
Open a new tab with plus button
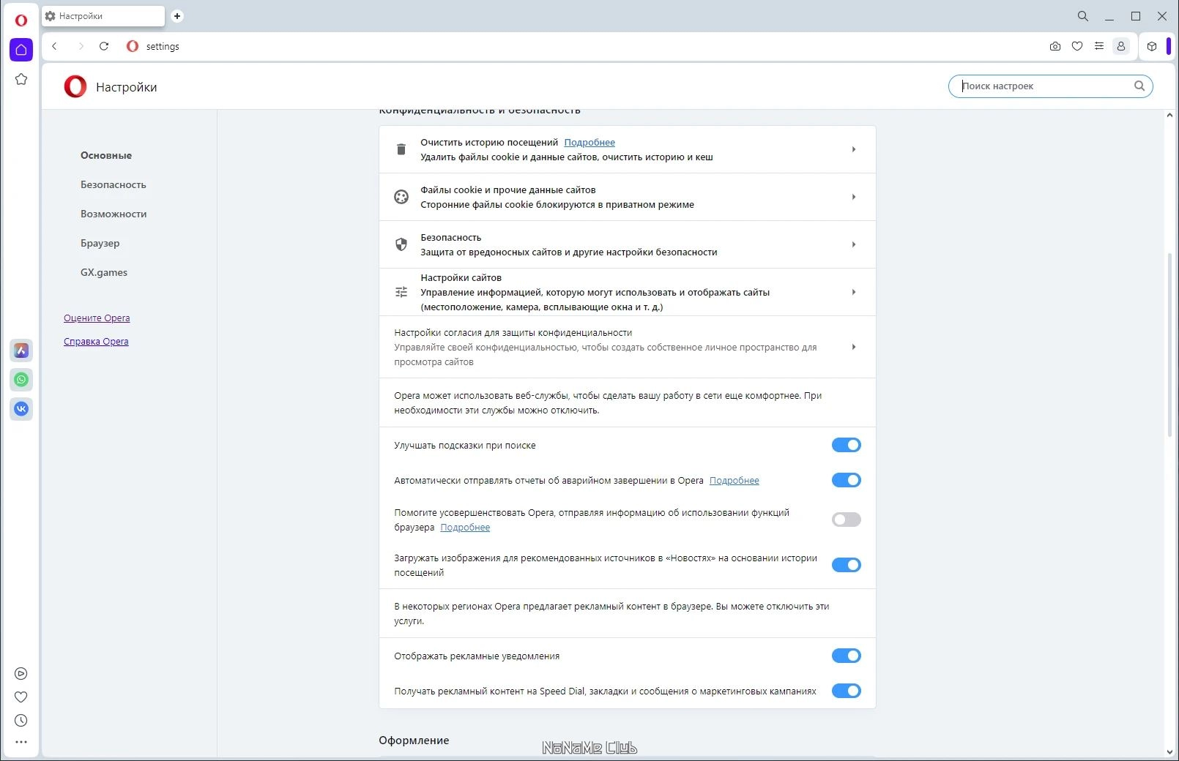[177, 16]
